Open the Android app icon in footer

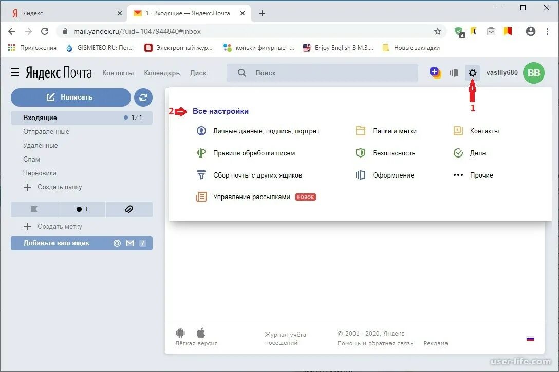[x=180, y=333]
